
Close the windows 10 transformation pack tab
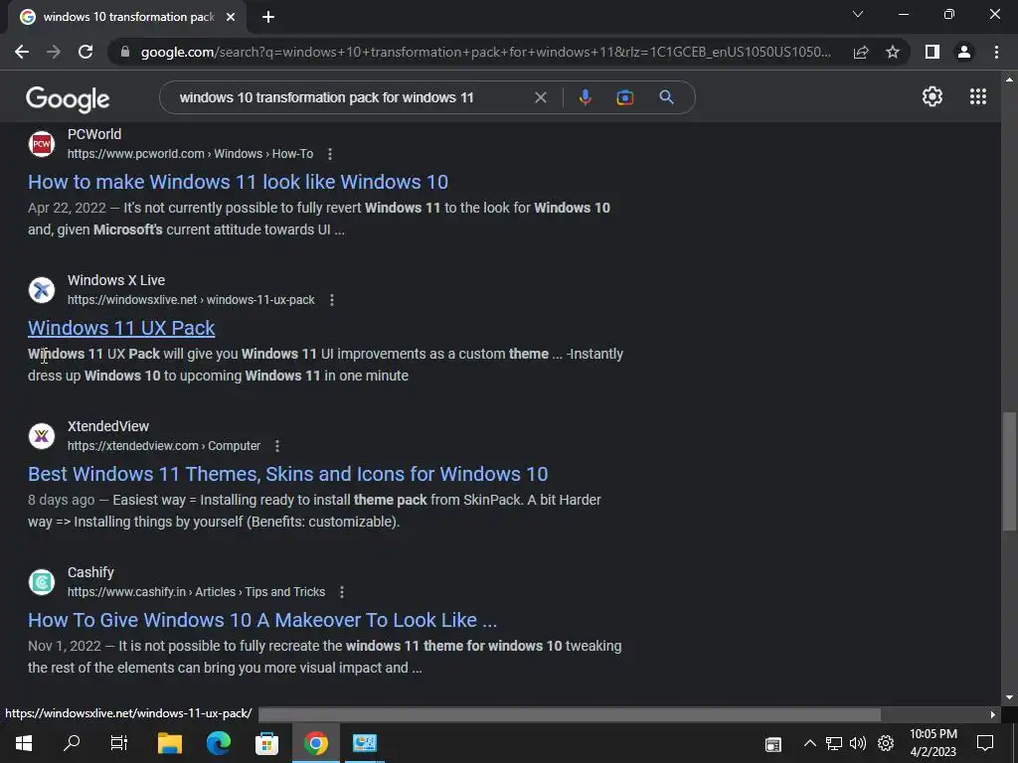point(231,17)
